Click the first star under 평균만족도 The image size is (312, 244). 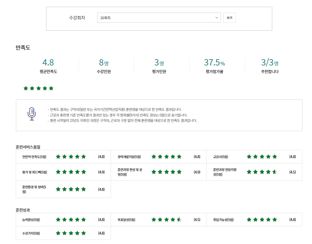click(26, 88)
